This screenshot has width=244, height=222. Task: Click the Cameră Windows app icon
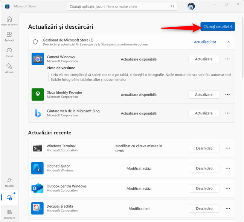[38, 59]
